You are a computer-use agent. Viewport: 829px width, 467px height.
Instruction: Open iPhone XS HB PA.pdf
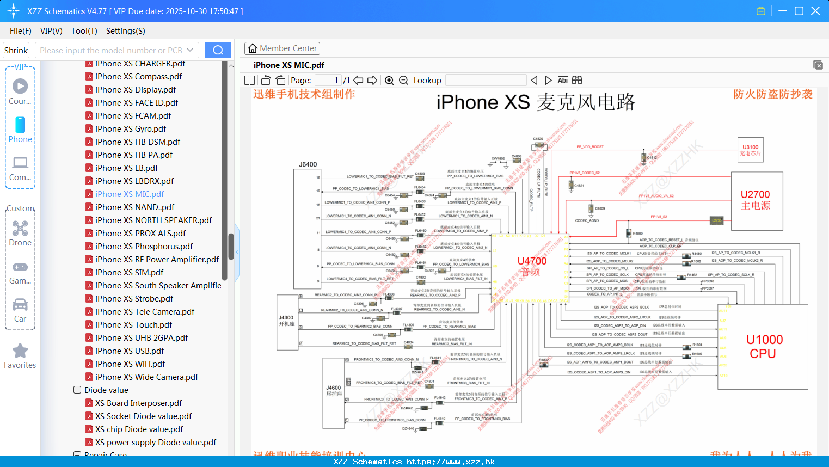(134, 155)
